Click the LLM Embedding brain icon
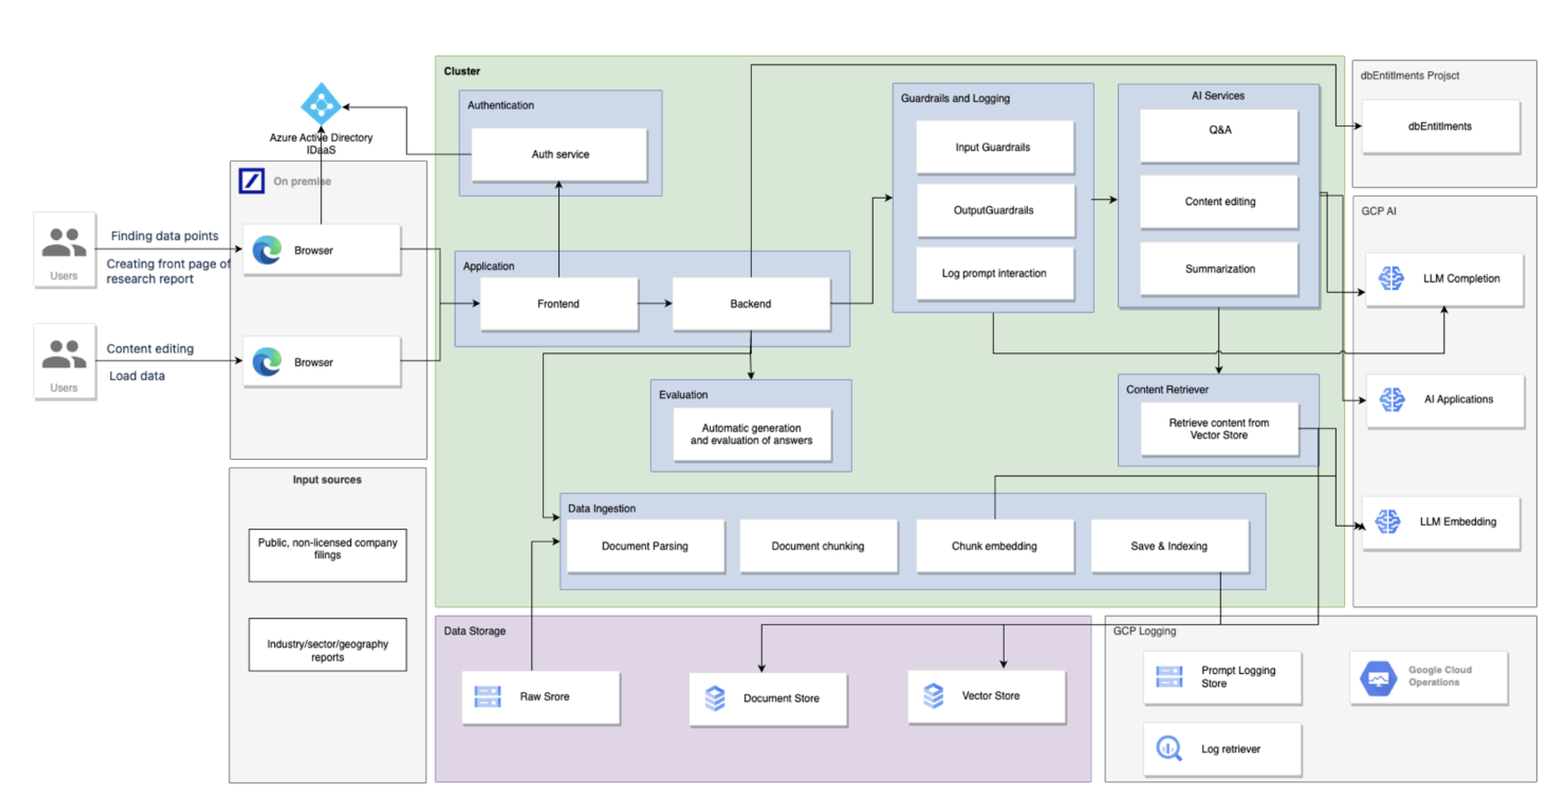This screenshot has height=806, width=1554. coord(1388,521)
